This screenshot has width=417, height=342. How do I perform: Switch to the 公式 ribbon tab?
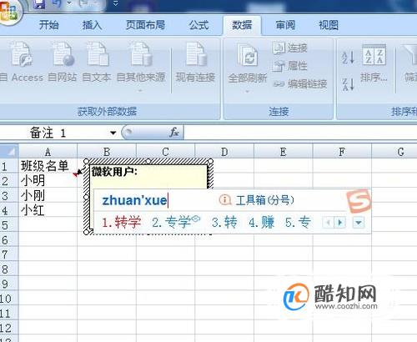point(198,25)
